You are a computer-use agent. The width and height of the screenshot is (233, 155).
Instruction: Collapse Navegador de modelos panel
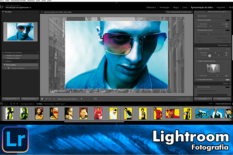3,53
